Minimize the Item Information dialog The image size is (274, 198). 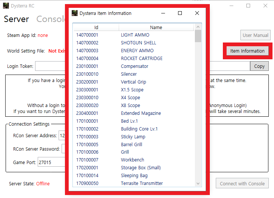163,13
